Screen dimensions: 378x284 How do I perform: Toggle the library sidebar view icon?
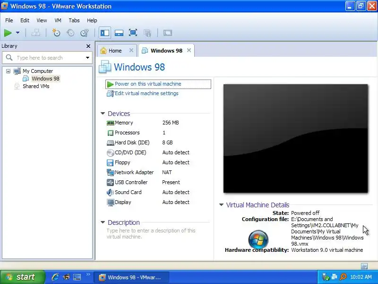point(105,33)
